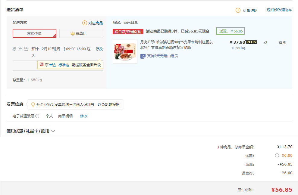This screenshot has width=298, height=195.
Task: Click the 电子普通发票 invoice type text
Action: point(24,116)
